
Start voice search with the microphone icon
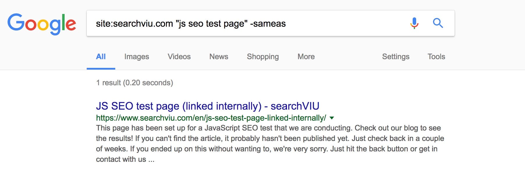pyautogui.click(x=414, y=23)
